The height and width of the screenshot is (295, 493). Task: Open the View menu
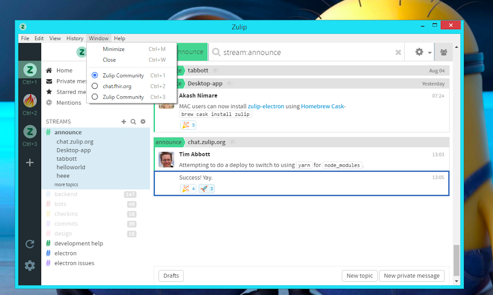point(55,38)
